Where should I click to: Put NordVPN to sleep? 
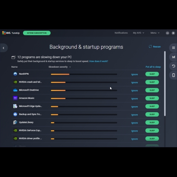[x=152, y=74]
